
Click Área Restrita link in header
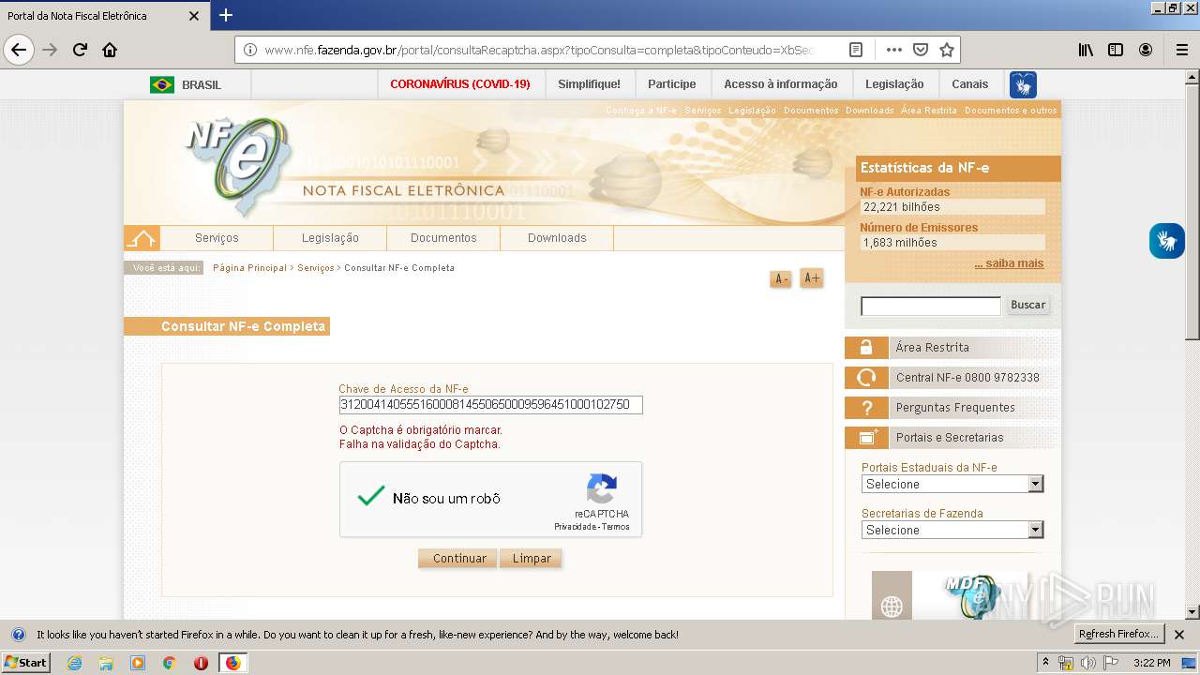click(x=929, y=111)
